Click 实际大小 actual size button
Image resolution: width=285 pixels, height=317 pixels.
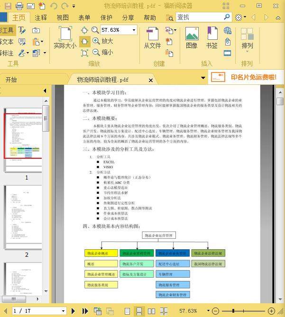coord(65,37)
